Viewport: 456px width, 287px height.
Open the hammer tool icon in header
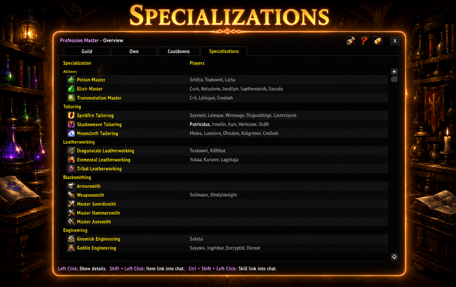[351, 41]
